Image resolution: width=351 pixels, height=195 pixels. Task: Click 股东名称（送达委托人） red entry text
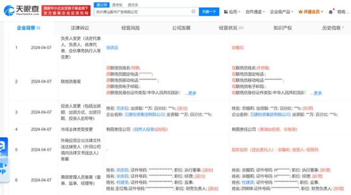[x=276, y=149]
